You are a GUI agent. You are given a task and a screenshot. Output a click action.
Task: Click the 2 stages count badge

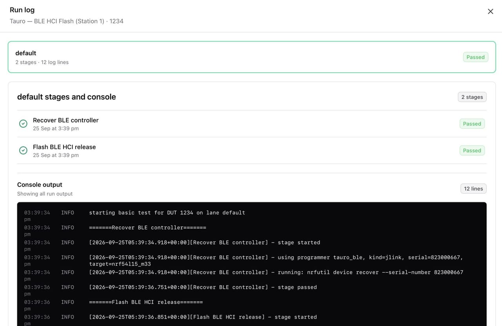click(472, 97)
